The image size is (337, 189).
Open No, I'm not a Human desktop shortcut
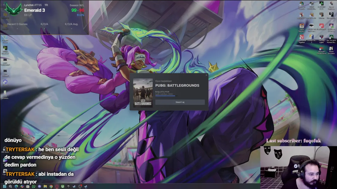click(x=331, y=39)
